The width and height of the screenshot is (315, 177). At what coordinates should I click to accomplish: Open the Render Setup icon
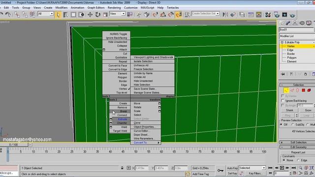pyautogui.click(x=277, y=14)
